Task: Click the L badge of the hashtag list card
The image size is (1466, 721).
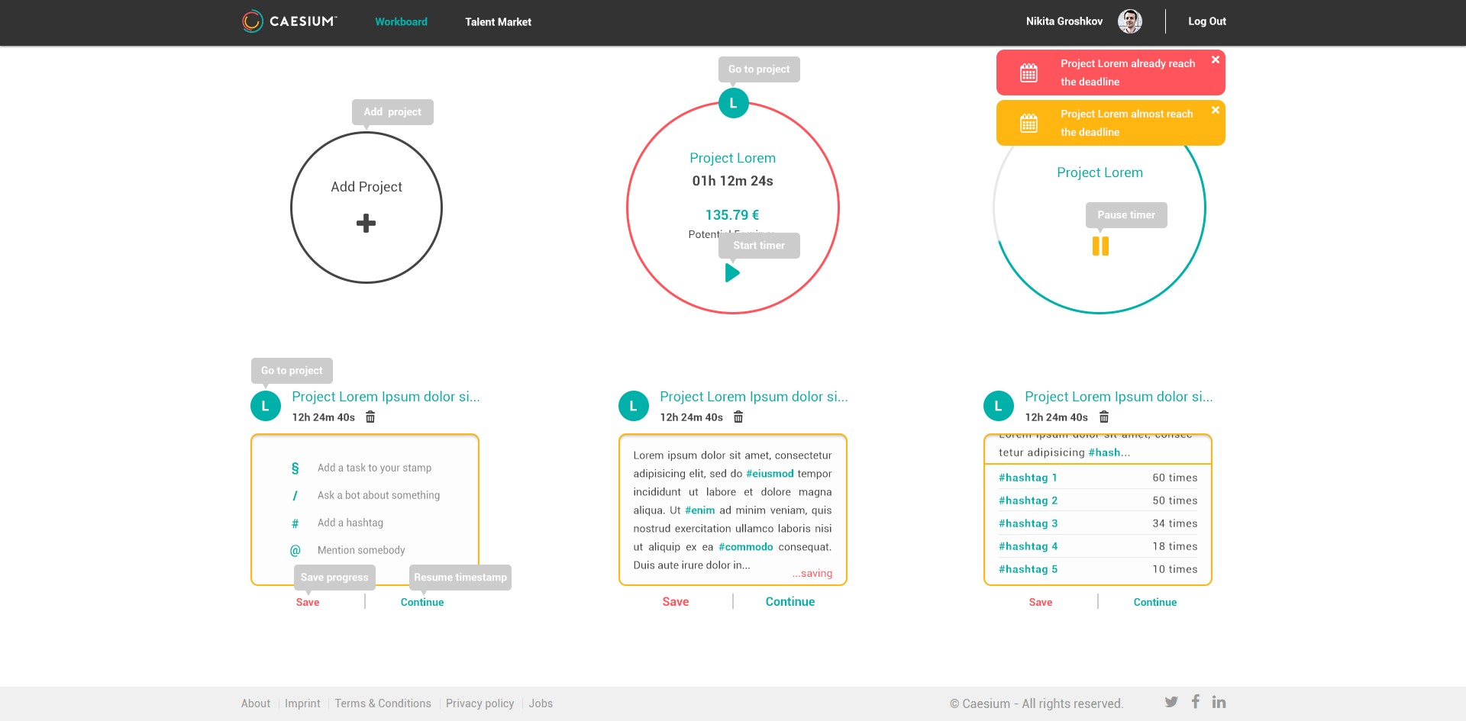Action: coord(999,406)
